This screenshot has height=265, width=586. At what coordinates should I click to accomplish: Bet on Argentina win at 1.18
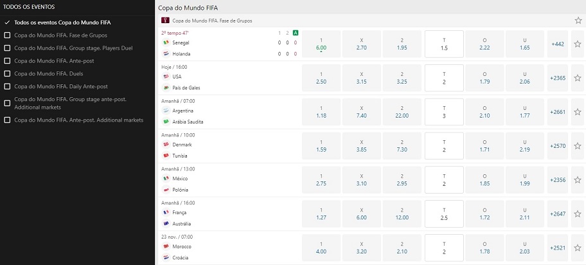click(321, 112)
